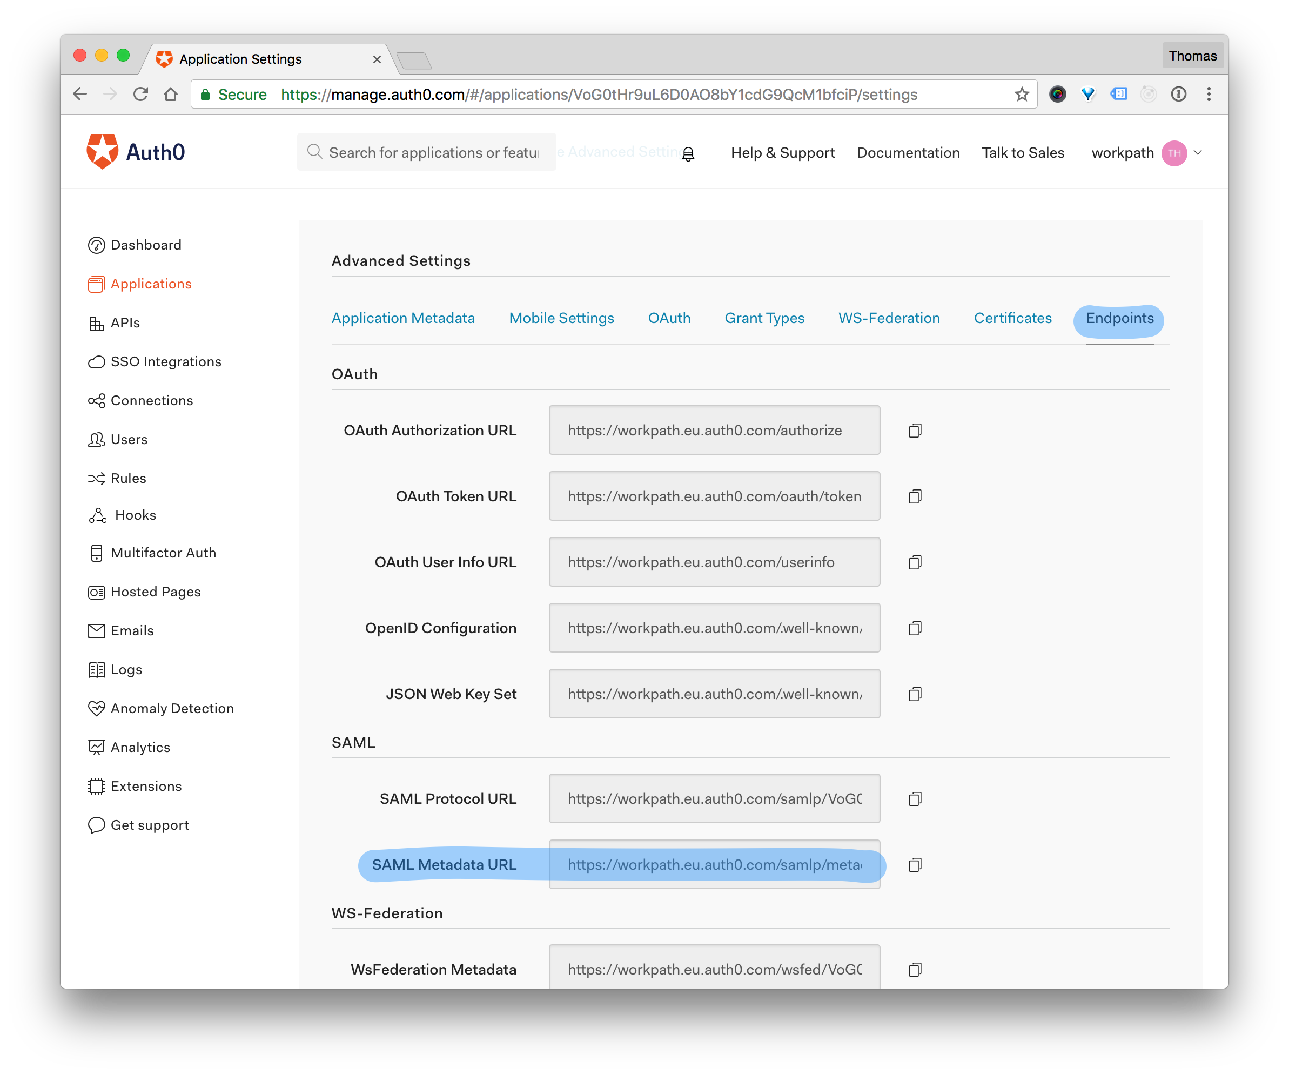Open Rules in the sidebar
Image resolution: width=1289 pixels, height=1075 pixels.
click(x=117, y=478)
